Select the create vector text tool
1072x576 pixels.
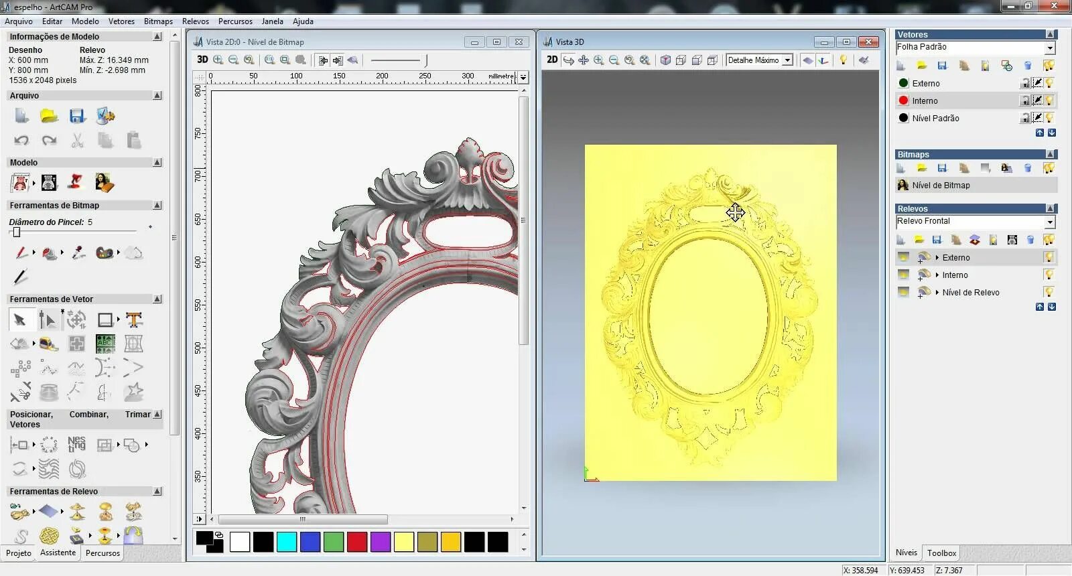(x=134, y=320)
